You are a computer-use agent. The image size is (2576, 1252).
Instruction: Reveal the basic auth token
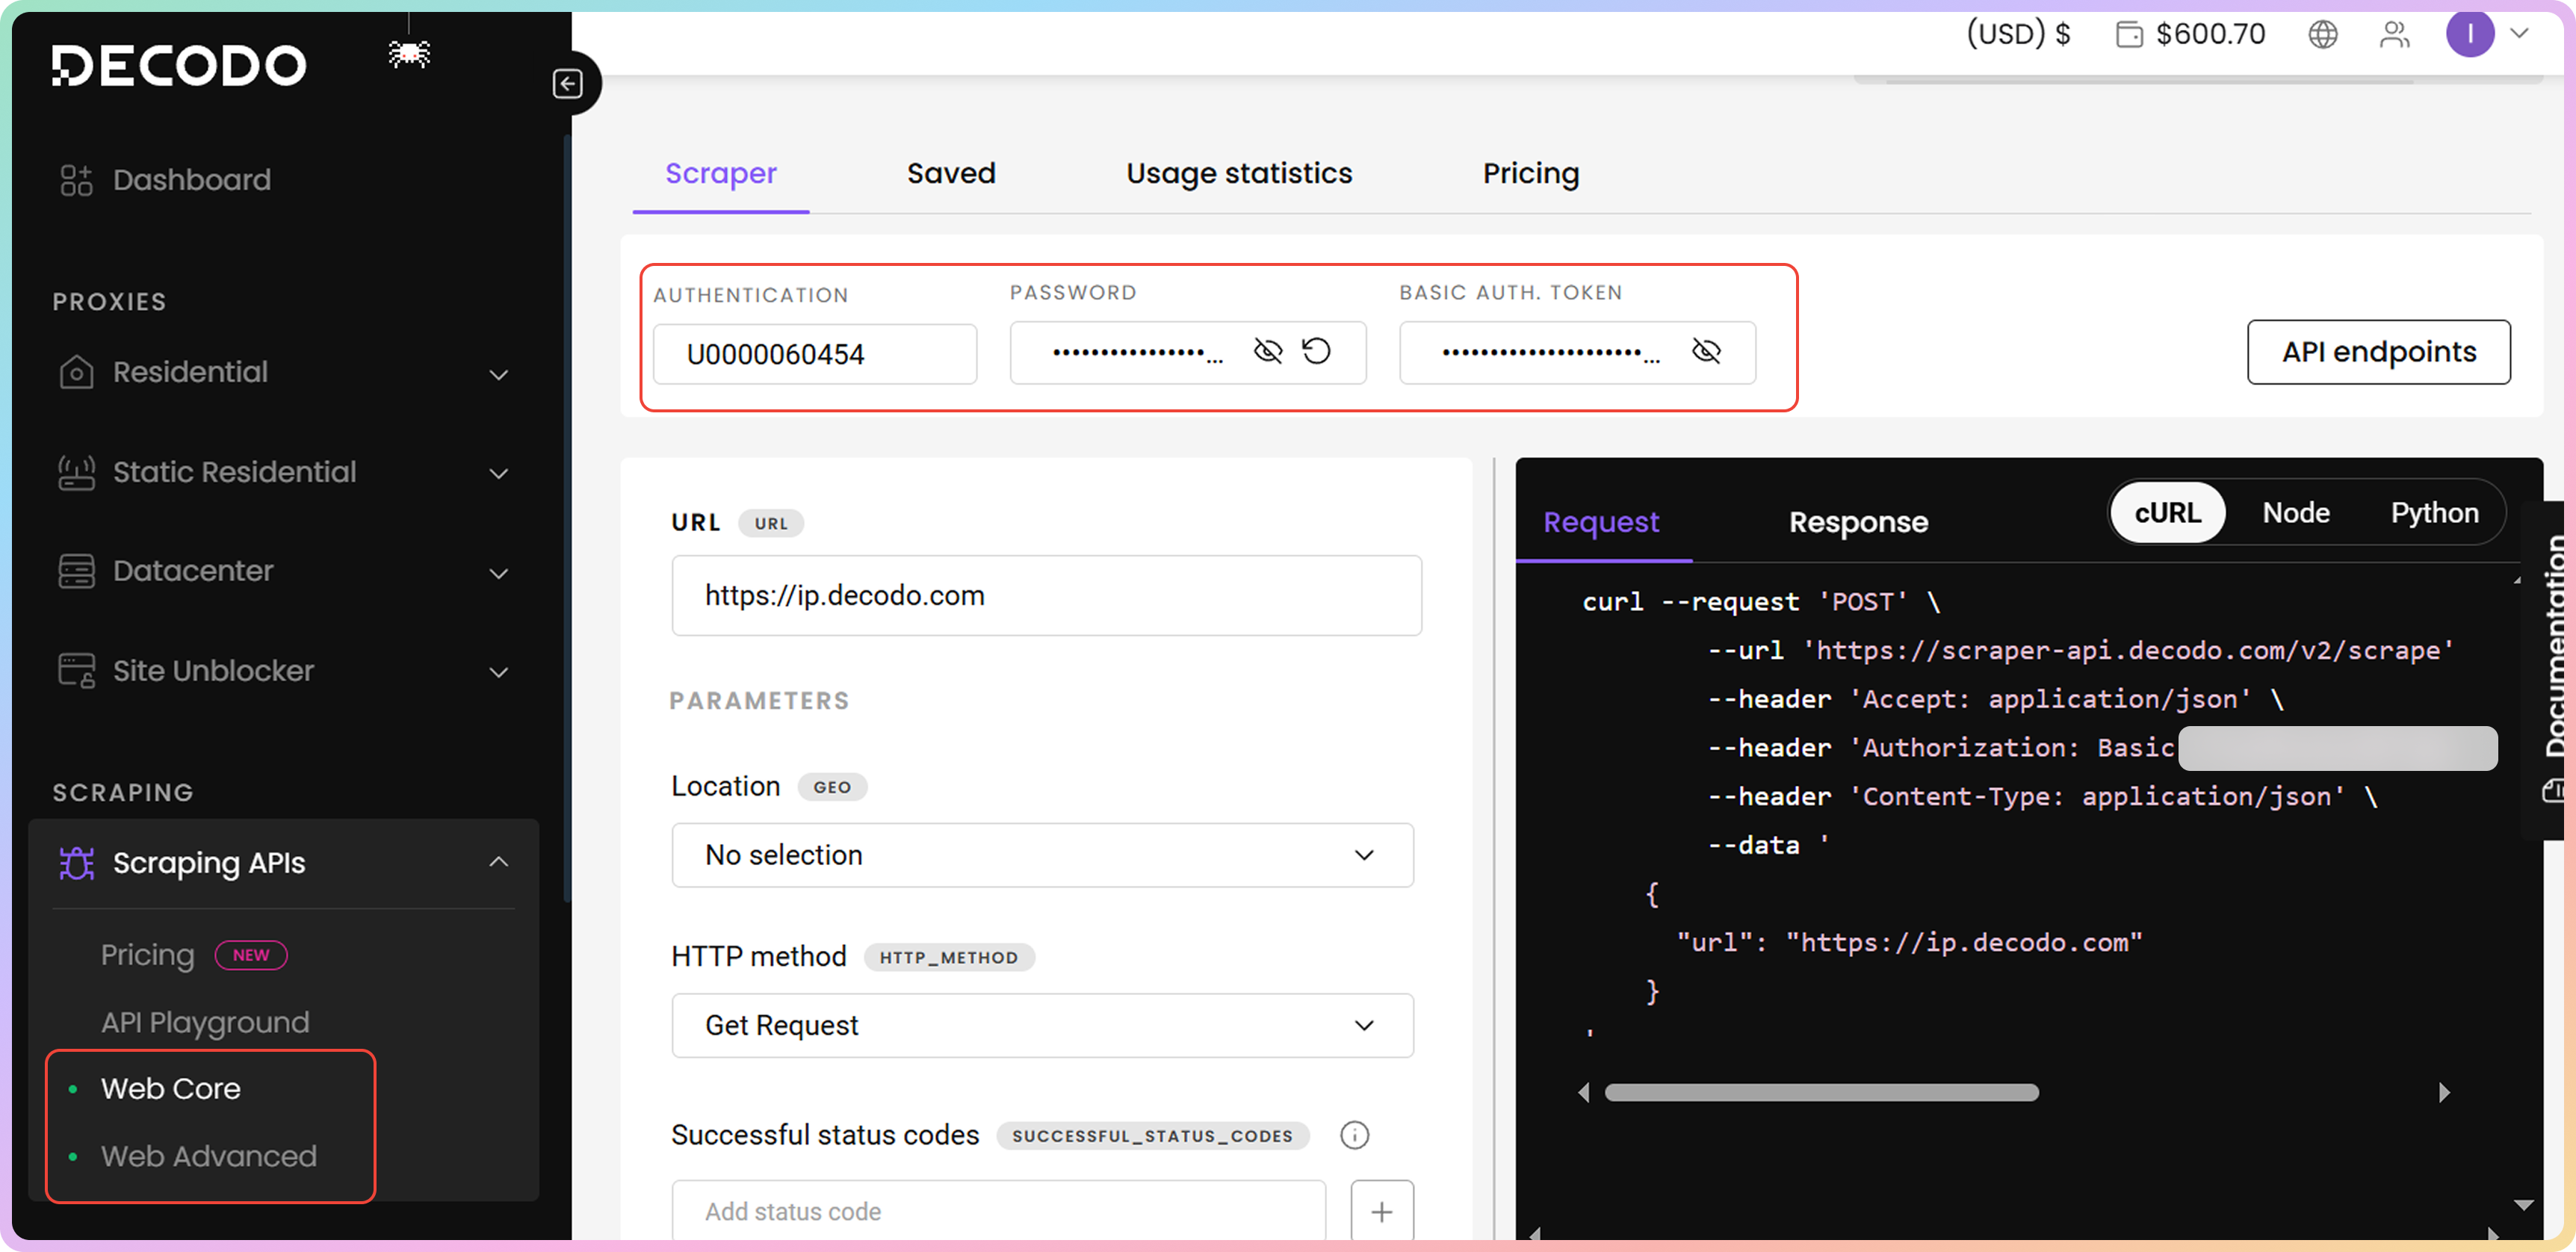[1705, 351]
